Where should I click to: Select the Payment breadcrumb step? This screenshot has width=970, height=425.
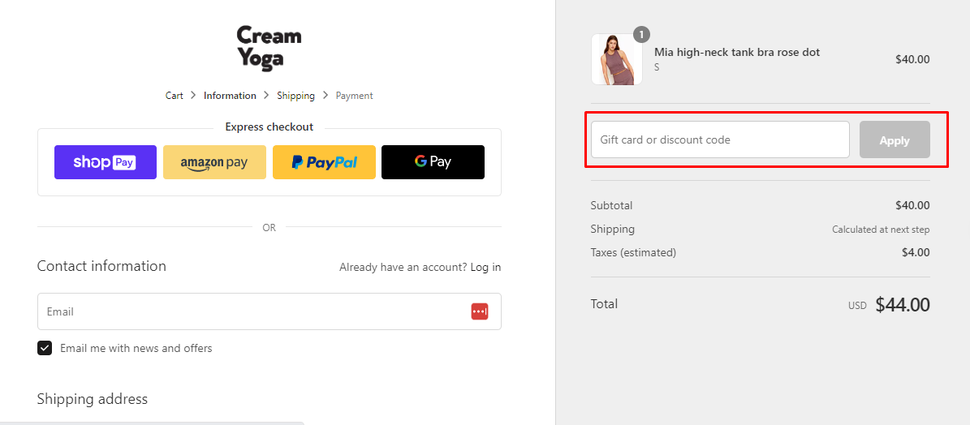coord(355,96)
